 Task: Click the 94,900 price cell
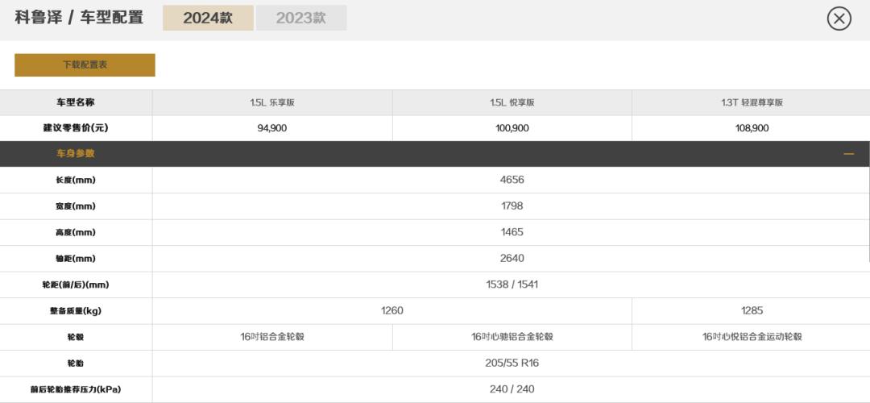click(x=271, y=128)
